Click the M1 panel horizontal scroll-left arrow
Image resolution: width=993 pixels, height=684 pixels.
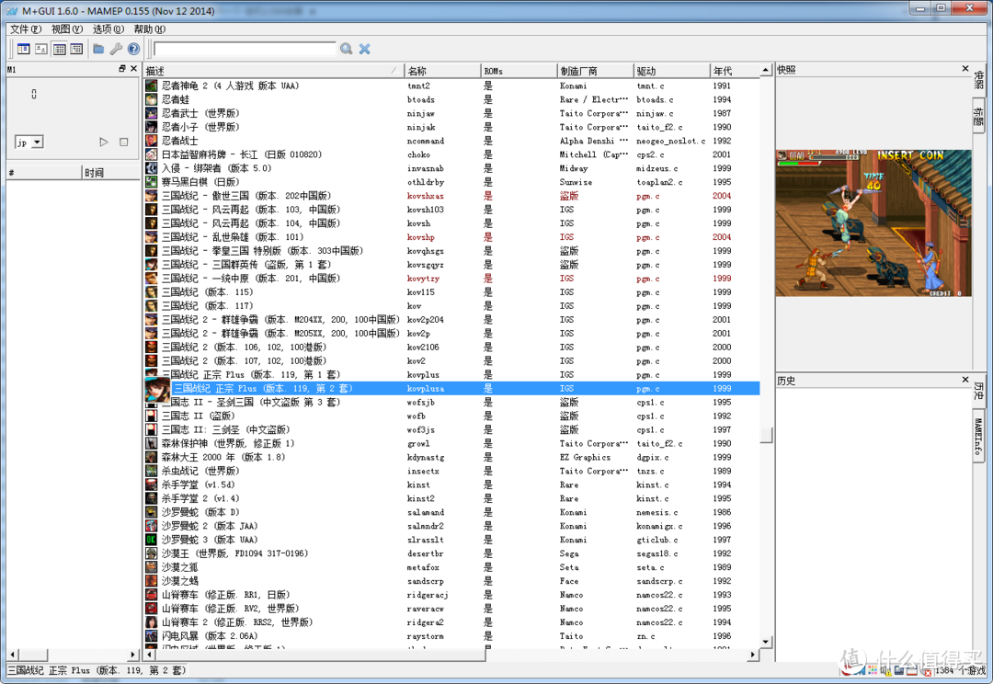point(13,655)
